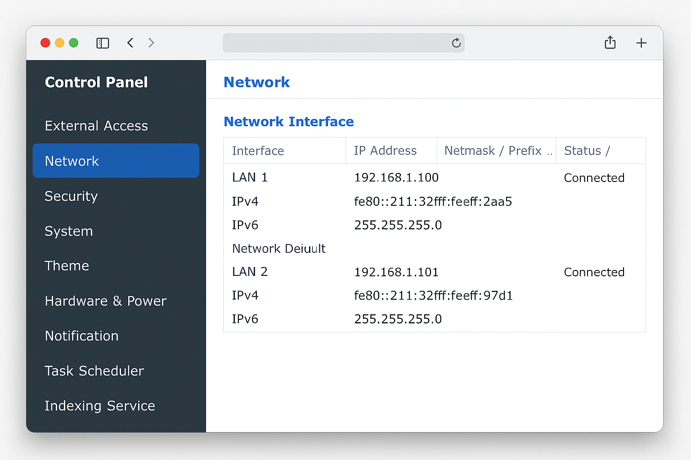Sort by the IP Address column header
The height and width of the screenshot is (460, 691).
385,150
